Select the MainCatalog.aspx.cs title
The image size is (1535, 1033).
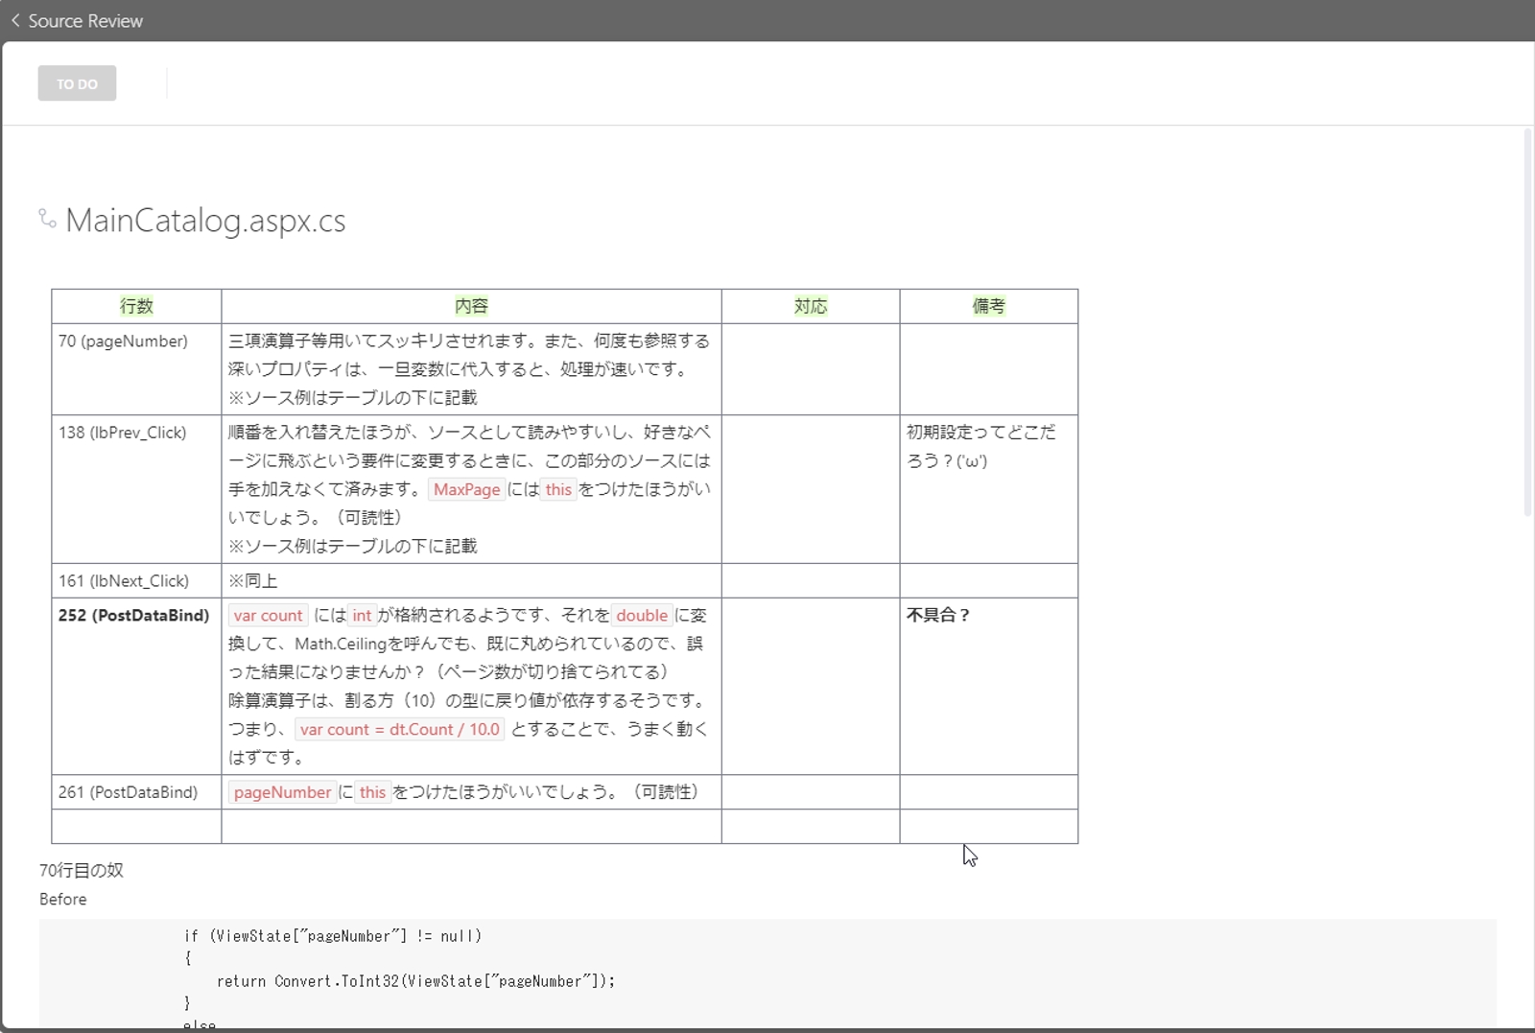coord(205,221)
